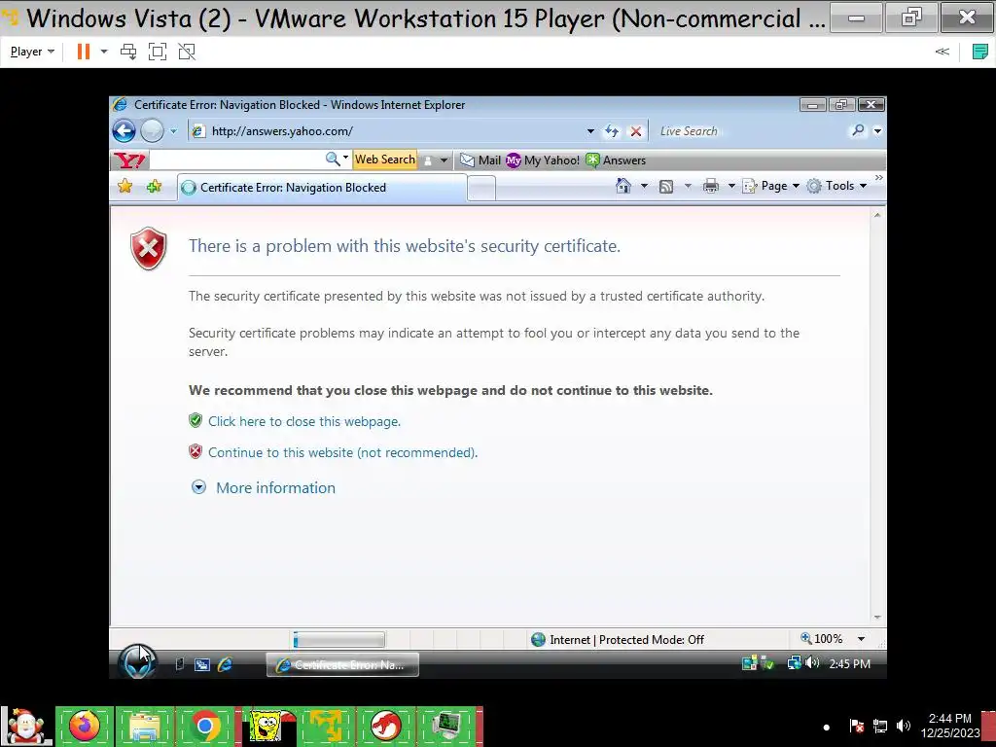Pause the virtual machine
The image size is (996, 747).
coord(84,52)
